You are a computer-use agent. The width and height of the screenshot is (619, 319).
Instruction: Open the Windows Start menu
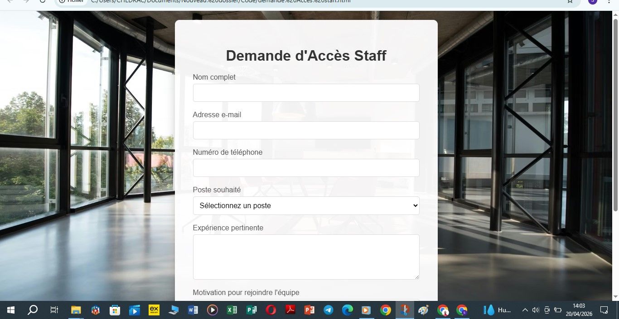11,310
